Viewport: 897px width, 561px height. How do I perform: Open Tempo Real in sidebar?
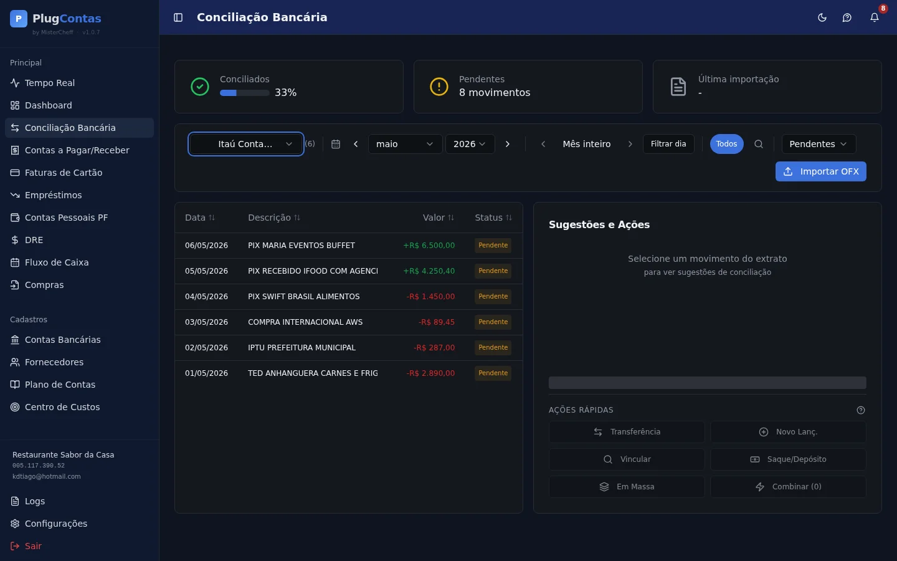click(79, 83)
